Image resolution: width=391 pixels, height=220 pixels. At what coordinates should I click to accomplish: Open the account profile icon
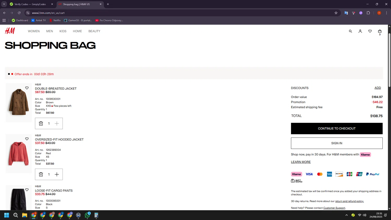click(360, 31)
